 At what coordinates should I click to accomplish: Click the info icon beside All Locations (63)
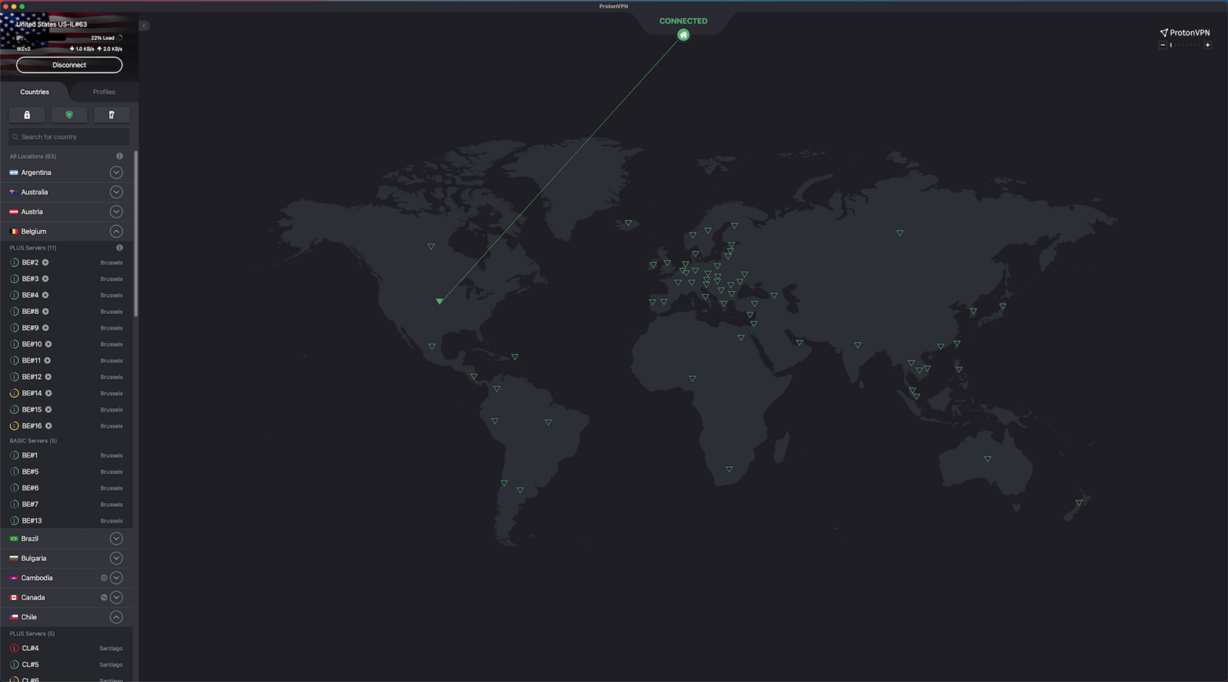119,155
